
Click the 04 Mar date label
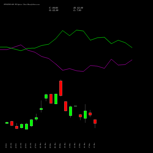tap(45, 145)
